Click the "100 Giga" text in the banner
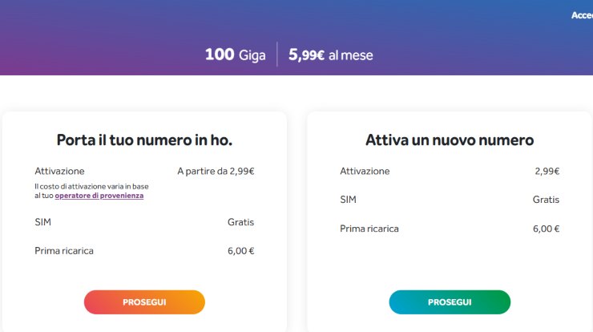This screenshot has height=332, width=593. tap(235, 55)
